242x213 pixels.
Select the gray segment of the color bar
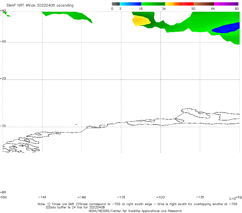(x=115, y=4)
